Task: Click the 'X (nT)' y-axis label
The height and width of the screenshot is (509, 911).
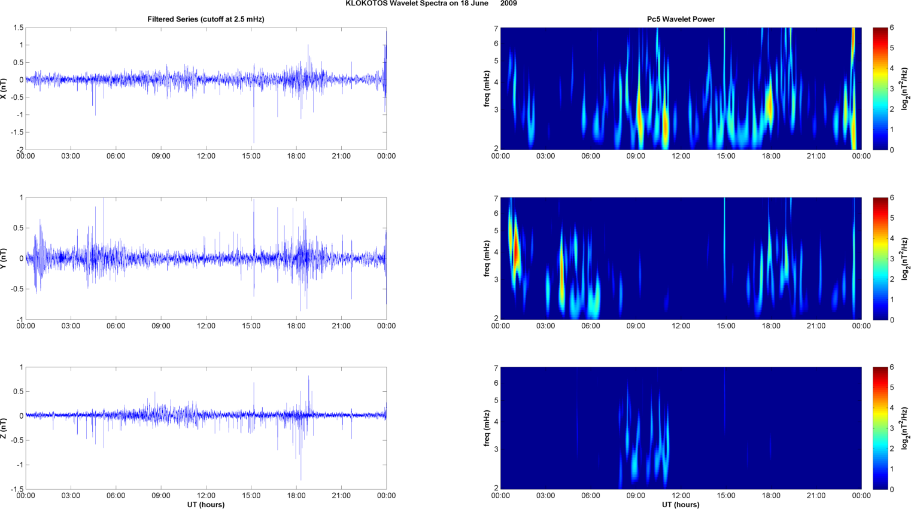Action: (x=4, y=89)
